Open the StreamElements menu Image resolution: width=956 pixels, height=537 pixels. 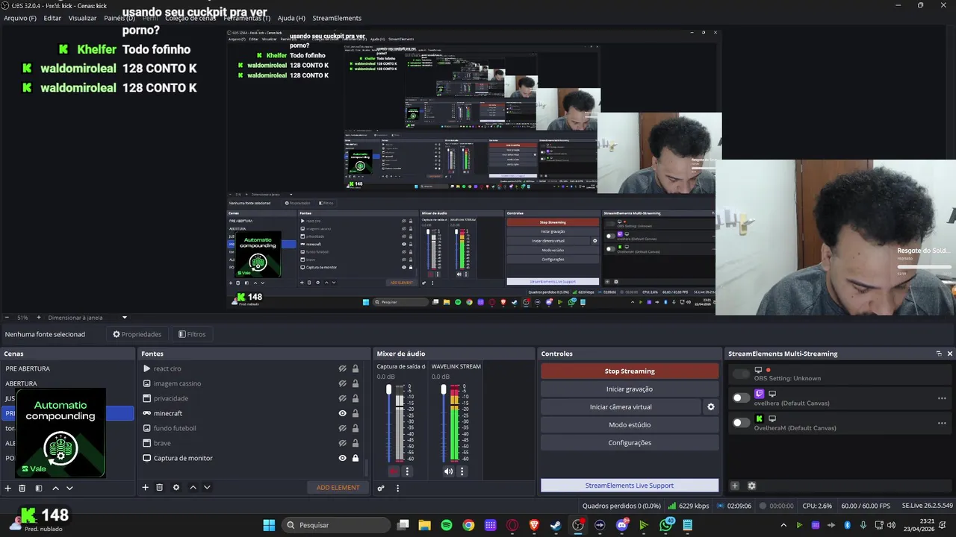[337, 18]
